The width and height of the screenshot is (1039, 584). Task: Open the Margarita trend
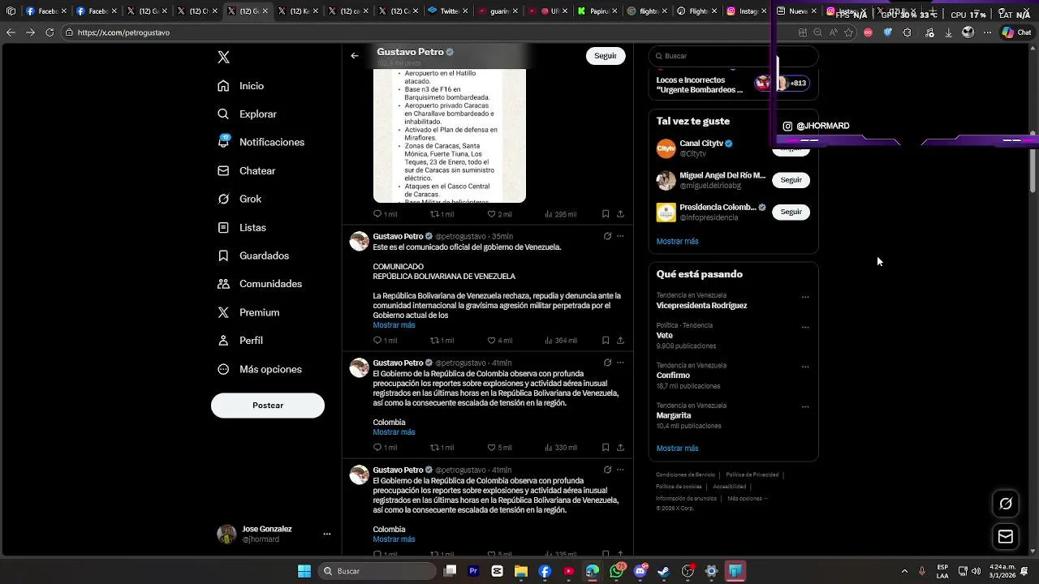pos(674,415)
